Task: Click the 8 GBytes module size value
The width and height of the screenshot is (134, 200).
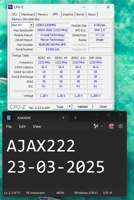Action: pyautogui.click(x=100, y=25)
